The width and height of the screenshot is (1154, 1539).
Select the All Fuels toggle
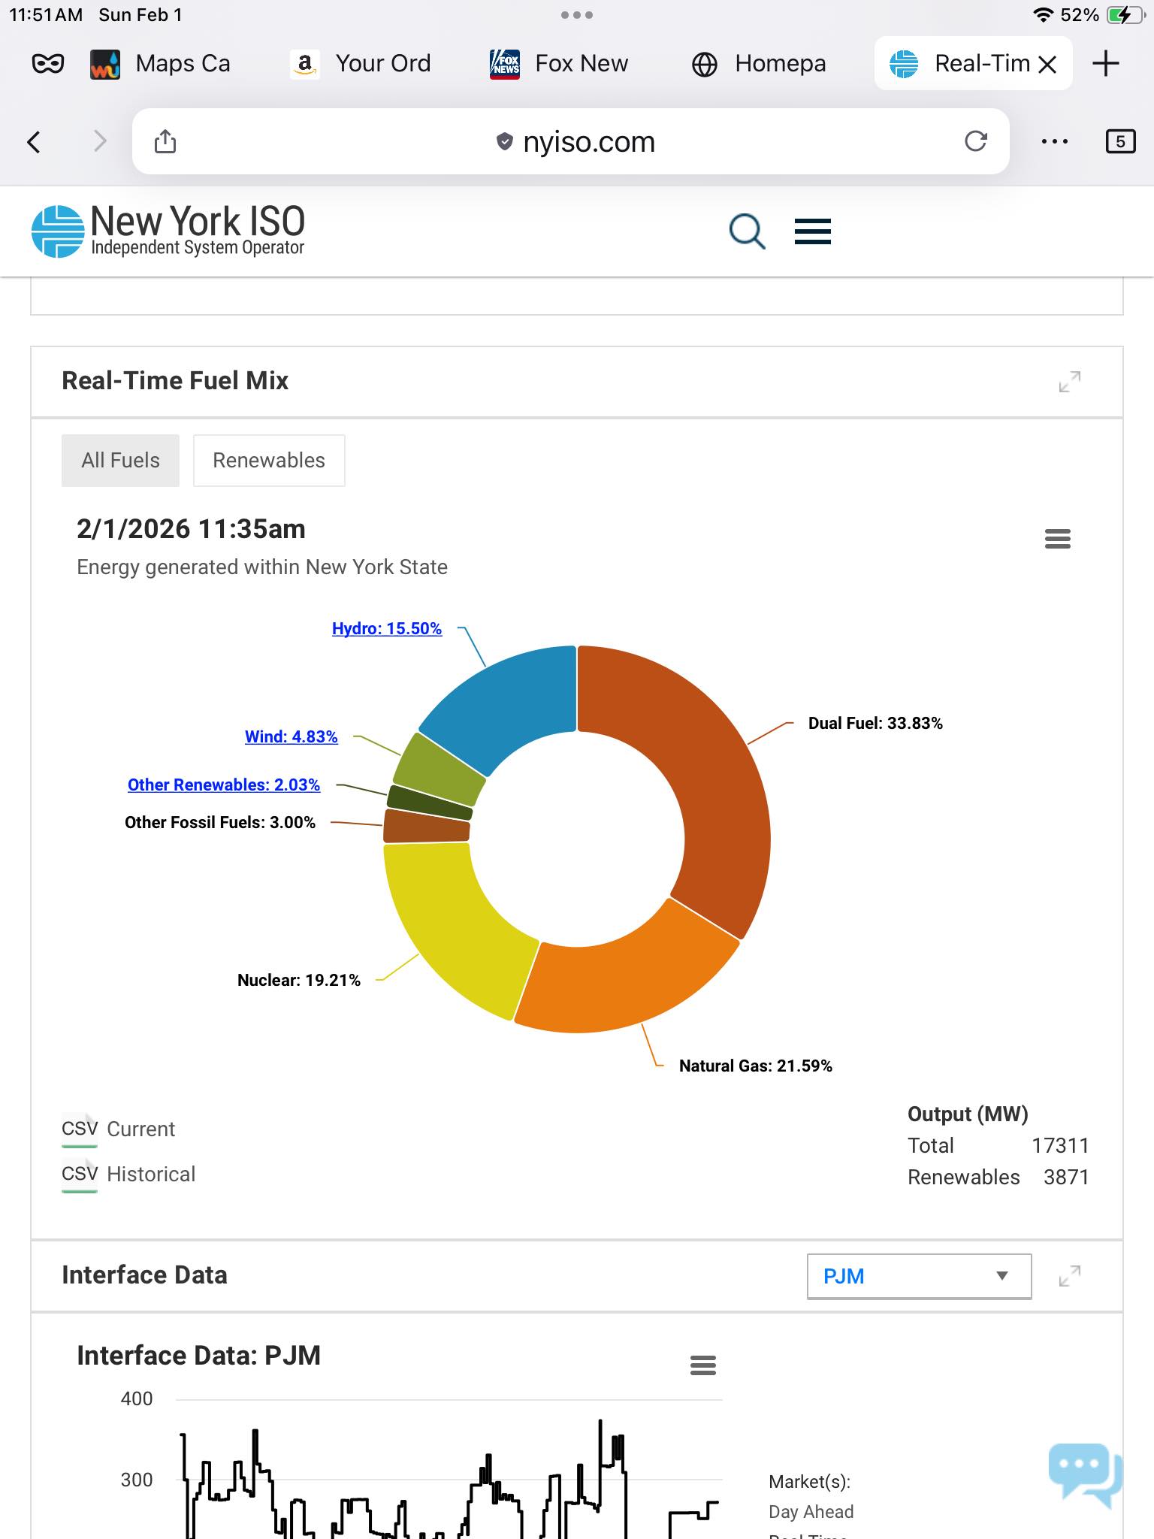tap(121, 461)
